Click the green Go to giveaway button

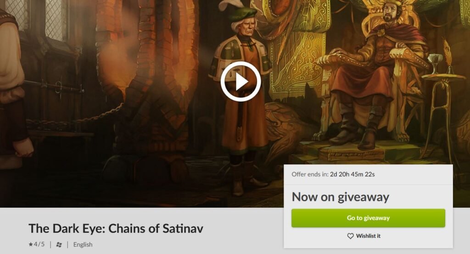368,218
